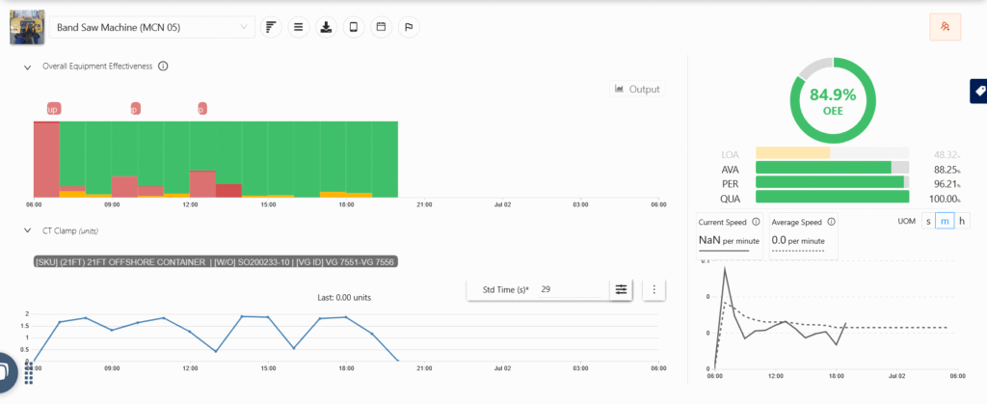
Task: Click the Current Speed info icon
Action: coord(756,222)
